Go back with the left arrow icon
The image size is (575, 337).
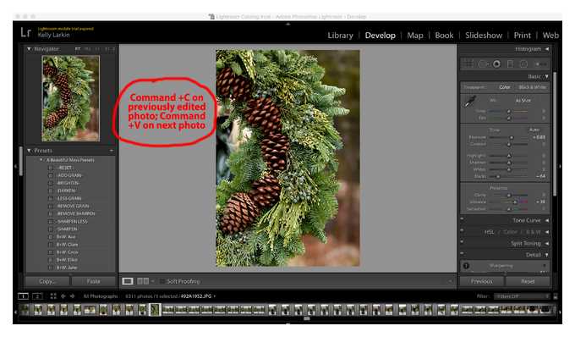tap(63, 296)
